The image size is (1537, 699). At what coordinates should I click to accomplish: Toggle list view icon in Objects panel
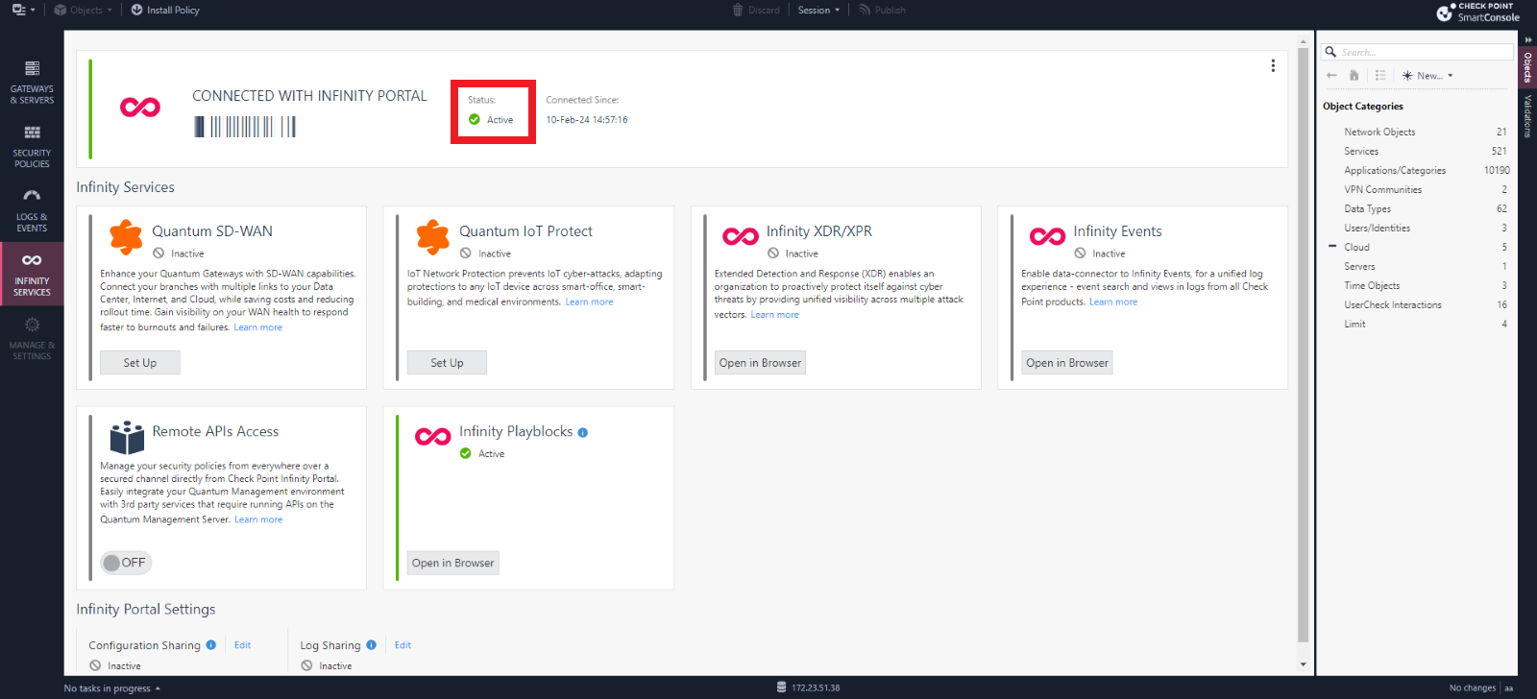1380,75
